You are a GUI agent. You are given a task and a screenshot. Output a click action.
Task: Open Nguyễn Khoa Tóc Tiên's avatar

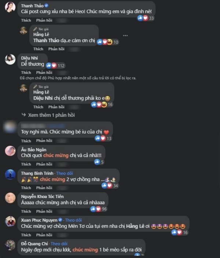[10, 198]
